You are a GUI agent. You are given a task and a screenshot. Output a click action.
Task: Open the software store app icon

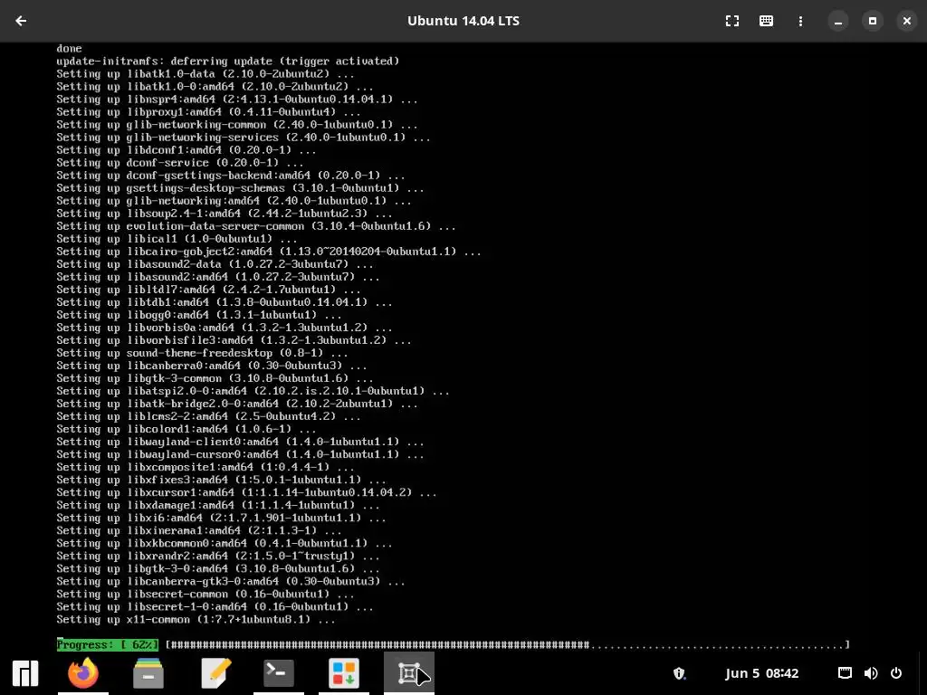[x=344, y=673]
